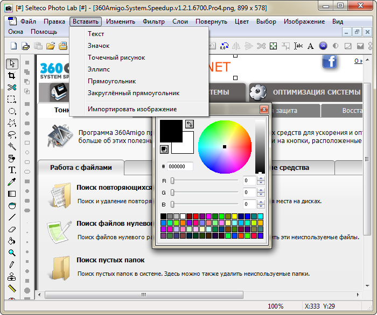Pick the red swatch in palette top row
377x315 pixels.
(x=196, y=217)
